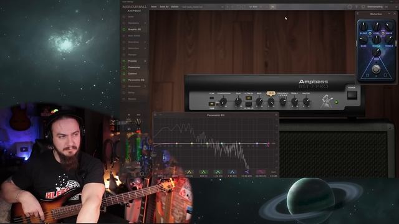
Task: Toggle the Poweramp power icon in sidebar
Action: pos(124,68)
